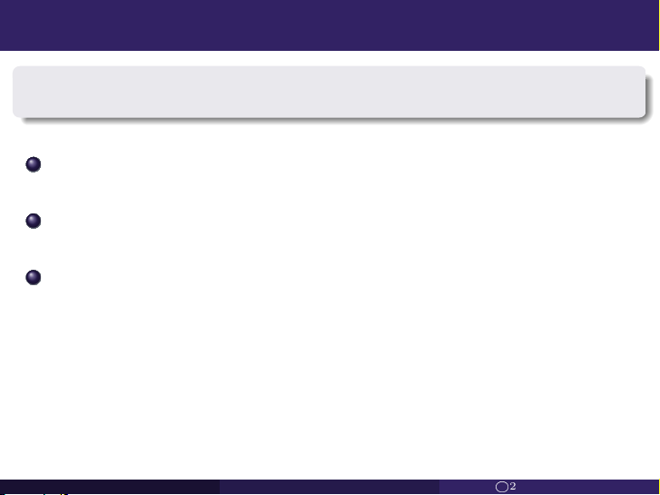The height and width of the screenshot is (495, 660).
Task: Click the first sphere bullet point
Action: [34, 164]
